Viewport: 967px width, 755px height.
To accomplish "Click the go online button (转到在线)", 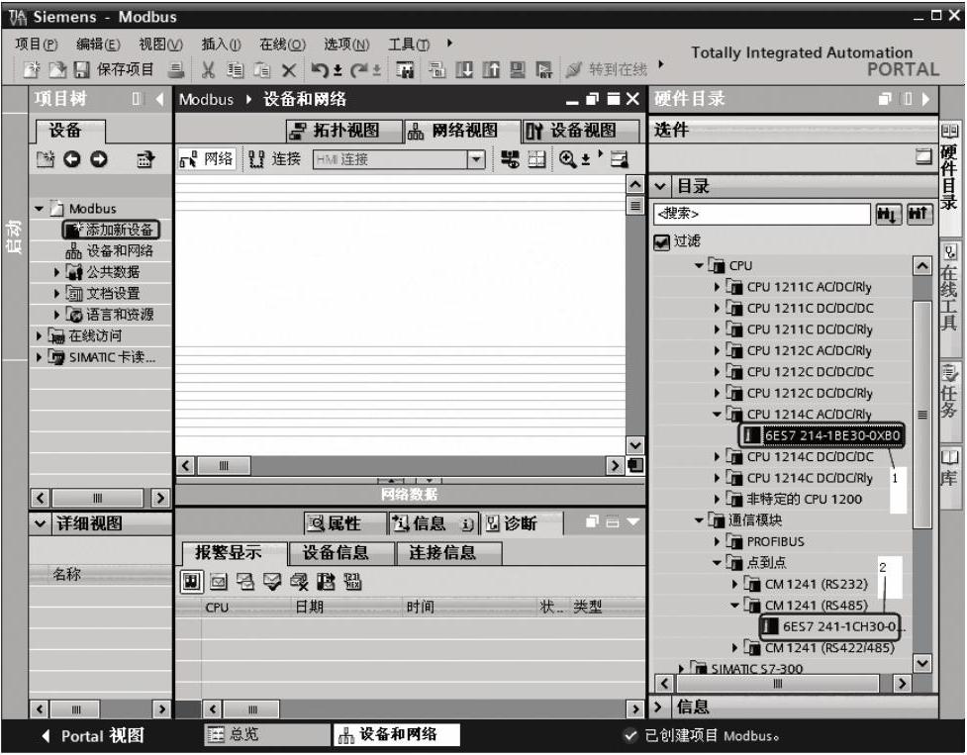I will pos(607,69).
